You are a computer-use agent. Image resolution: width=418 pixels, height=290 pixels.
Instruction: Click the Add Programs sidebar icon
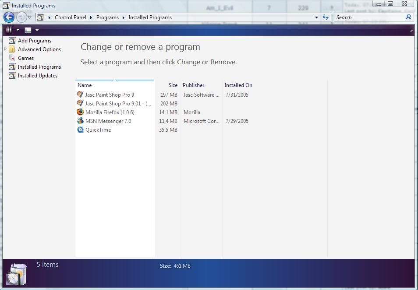pos(12,40)
